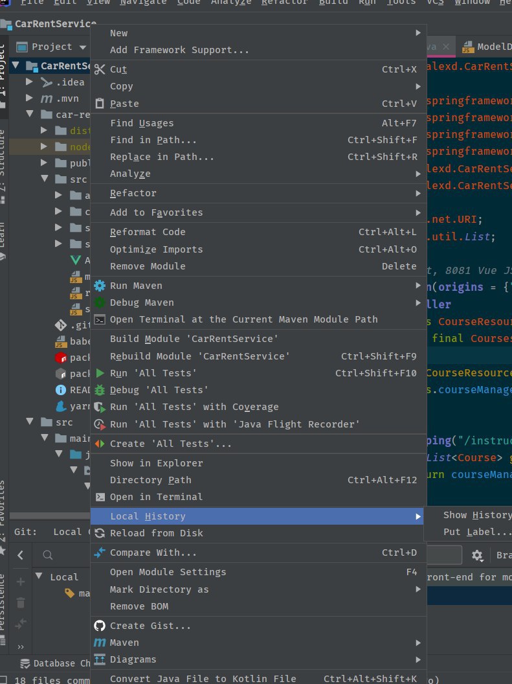Choose Remove BOM menu entry
This screenshot has width=512, height=684.
tap(258, 607)
